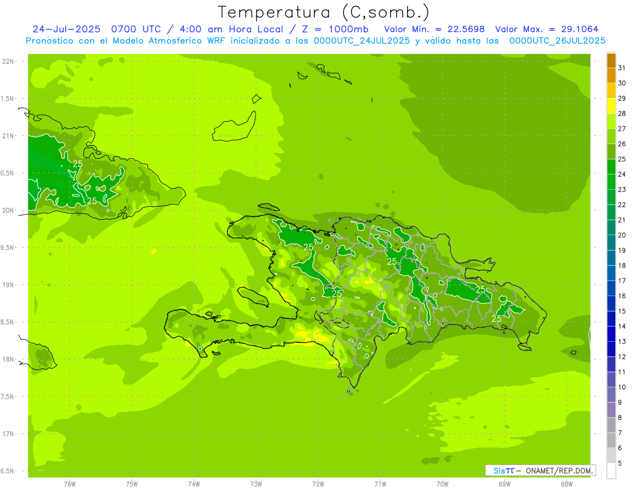636x491 pixels.
Task: Click the legend swatch between 24 and 25
Action: coord(611,167)
